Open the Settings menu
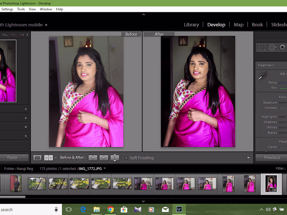 point(7,9)
